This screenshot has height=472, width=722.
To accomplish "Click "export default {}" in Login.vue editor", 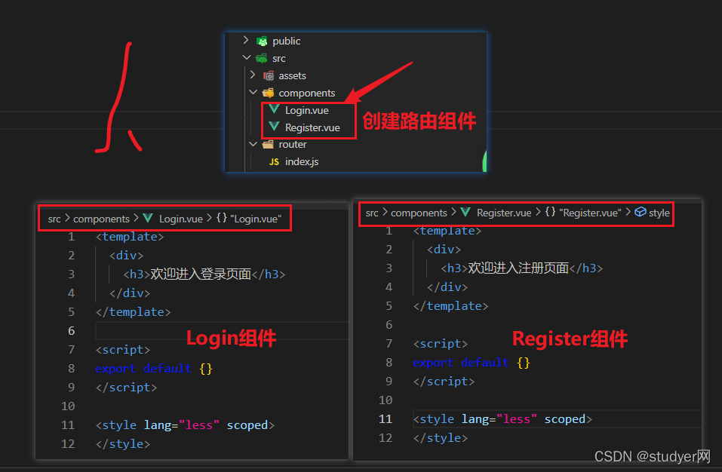I will coord(154,369).
